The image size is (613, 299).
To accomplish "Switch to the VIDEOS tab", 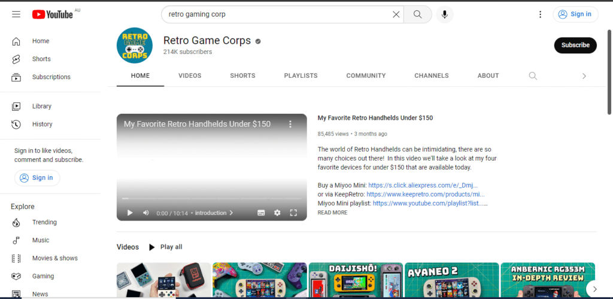I will (190, 76).
